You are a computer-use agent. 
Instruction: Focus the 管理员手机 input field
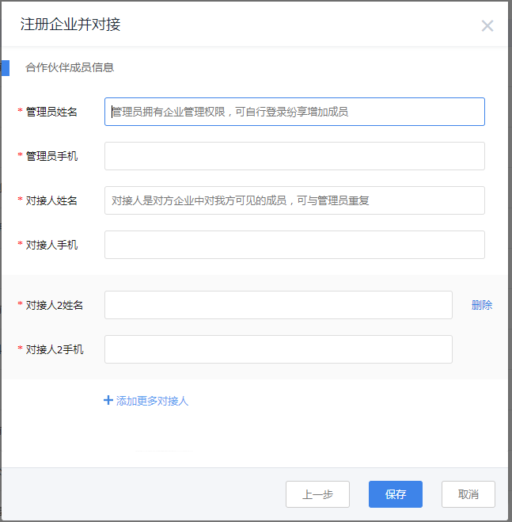294,156
